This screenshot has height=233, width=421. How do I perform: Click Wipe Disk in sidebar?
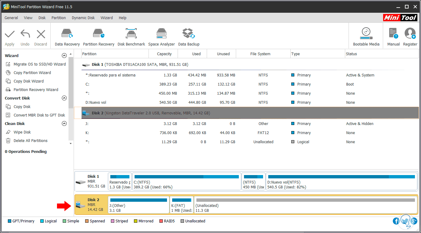(22, 132)
